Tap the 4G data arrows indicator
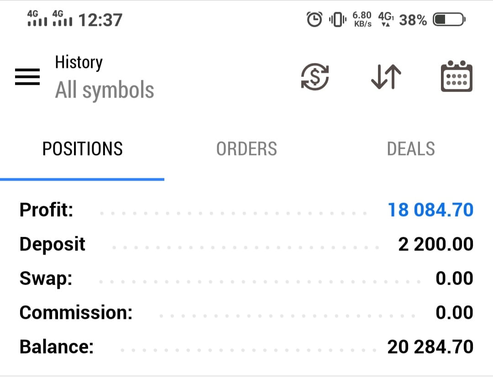 (x=386, y=19)
